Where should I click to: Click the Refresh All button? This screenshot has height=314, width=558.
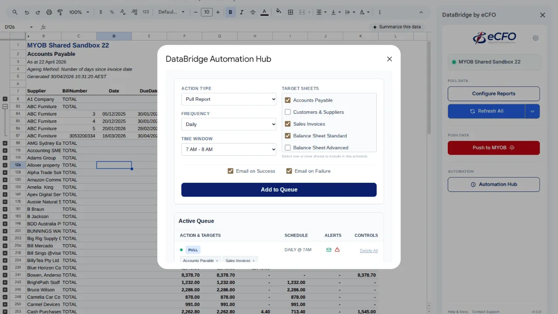(x=487, y=111)
